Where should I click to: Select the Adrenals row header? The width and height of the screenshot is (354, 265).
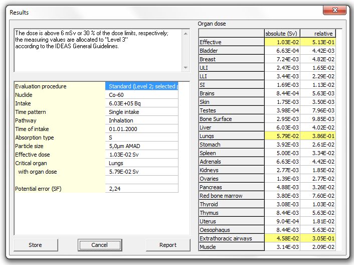tap(232, 162)
